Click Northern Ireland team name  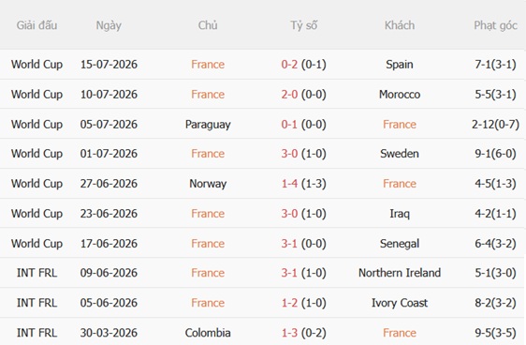[400, 273]
